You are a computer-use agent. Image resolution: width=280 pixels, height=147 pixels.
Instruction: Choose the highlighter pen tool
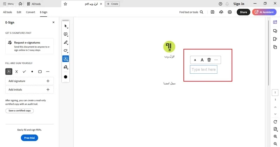click(x=66, y=42)
